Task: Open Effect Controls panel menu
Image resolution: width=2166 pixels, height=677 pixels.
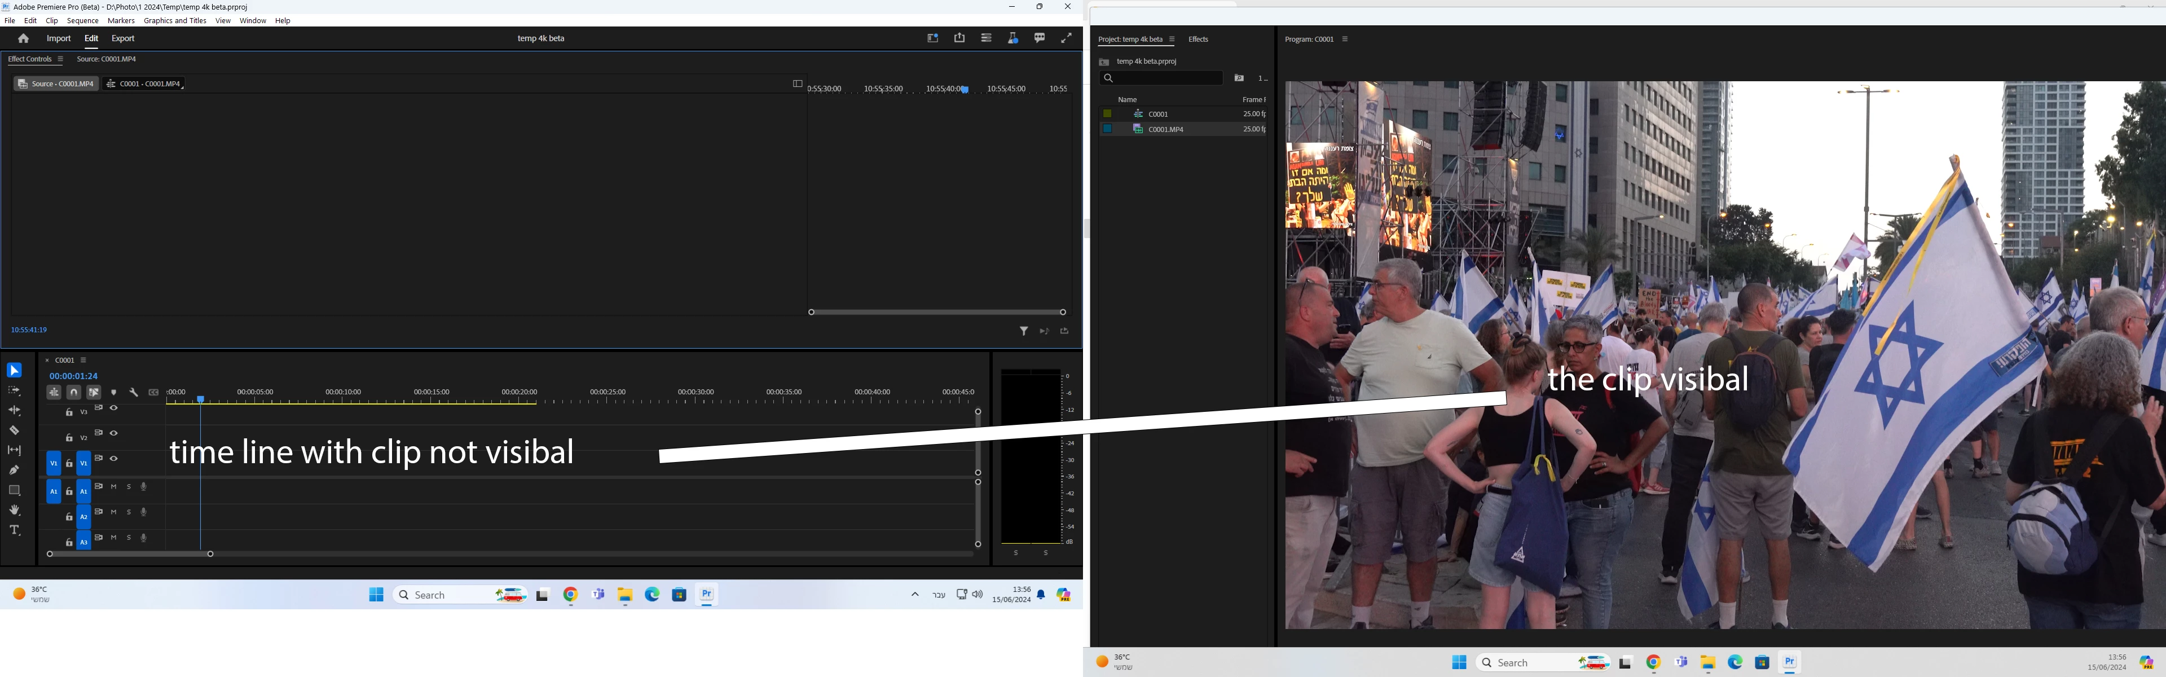Action: tap(60, 59)
